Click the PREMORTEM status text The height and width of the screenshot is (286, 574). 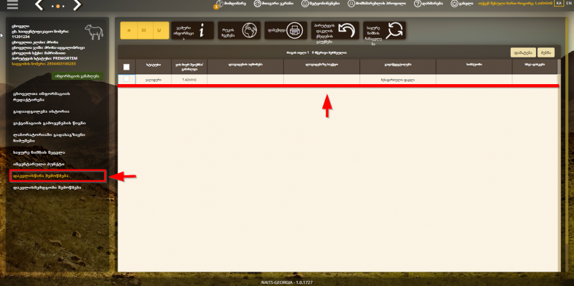click(65, 58)
